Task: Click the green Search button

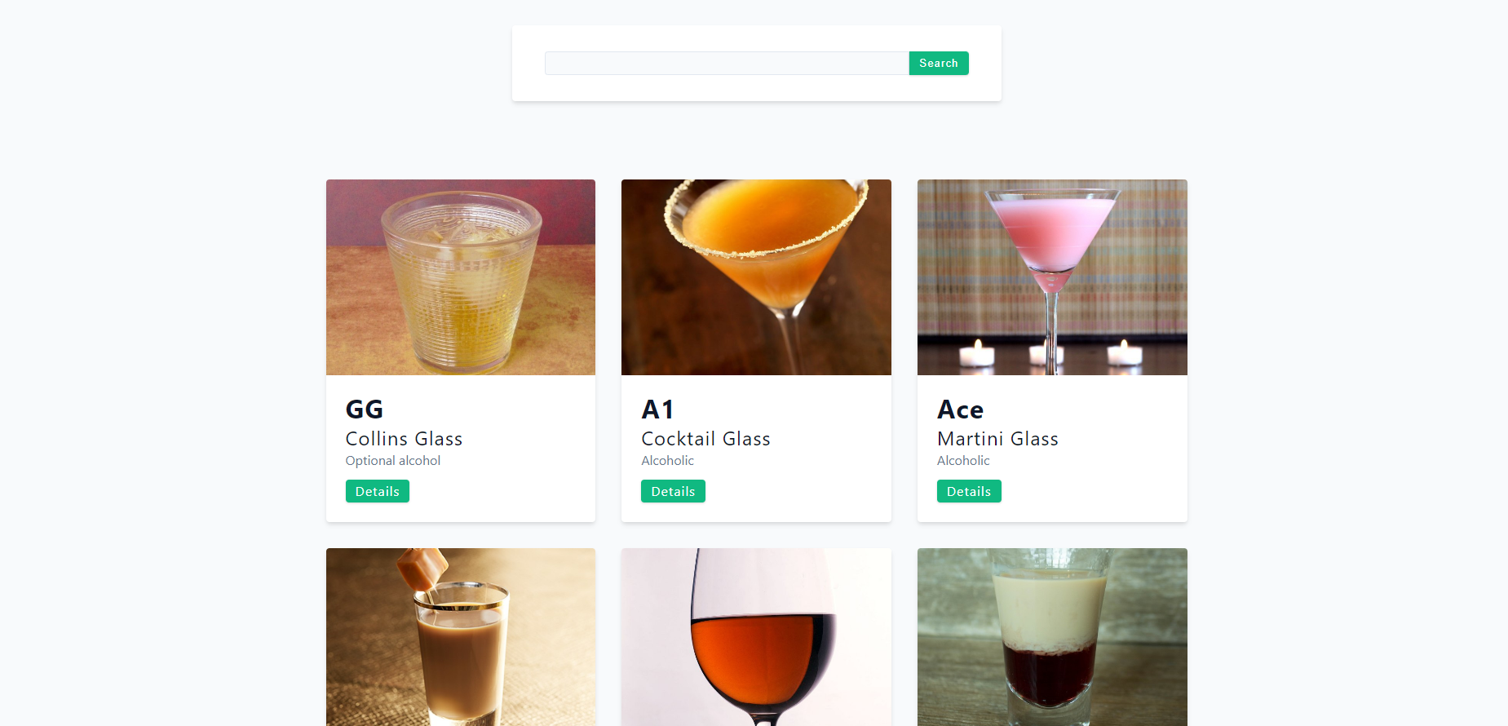Action: click(939, 64)
